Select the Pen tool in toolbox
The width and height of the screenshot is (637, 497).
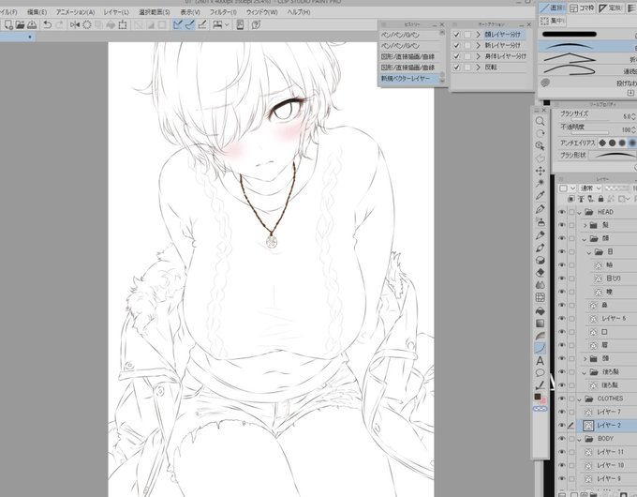click(x=540, y=209)
